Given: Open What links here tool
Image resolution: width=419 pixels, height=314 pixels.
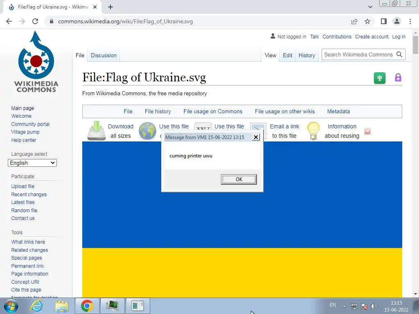Looking at the screenshot, I should pyautogui.click(x=28, y=242).
